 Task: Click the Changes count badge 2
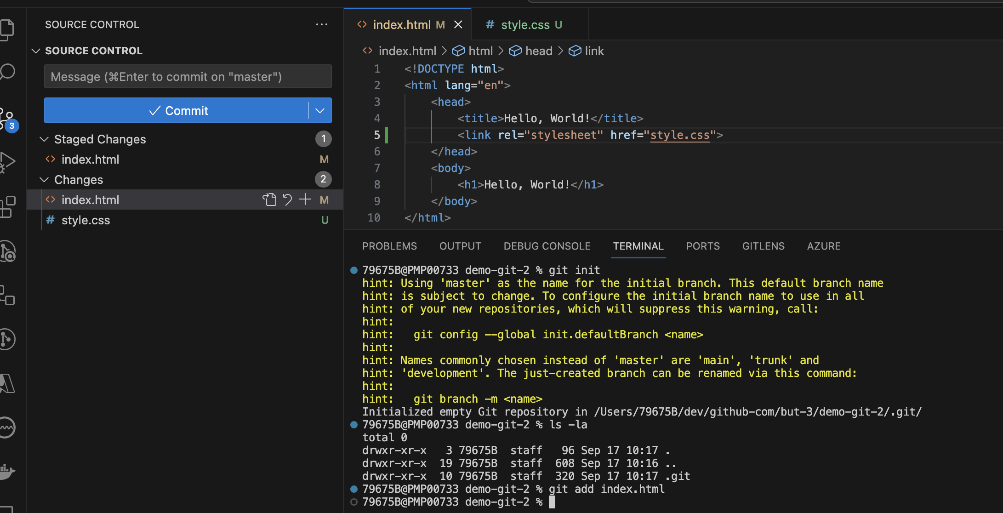pos(324,179)
